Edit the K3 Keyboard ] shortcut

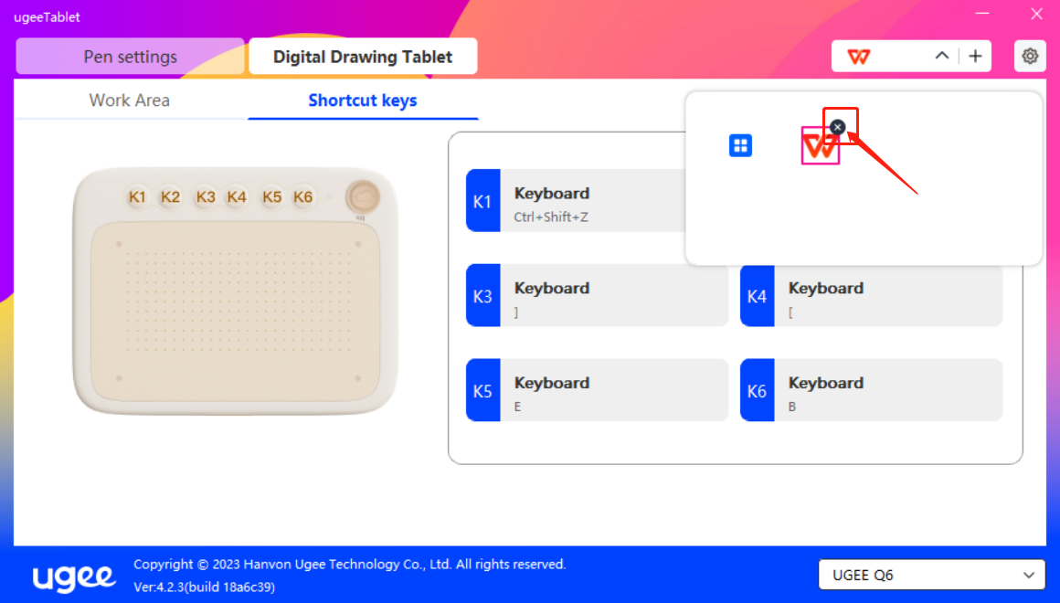tap(597, 296)
